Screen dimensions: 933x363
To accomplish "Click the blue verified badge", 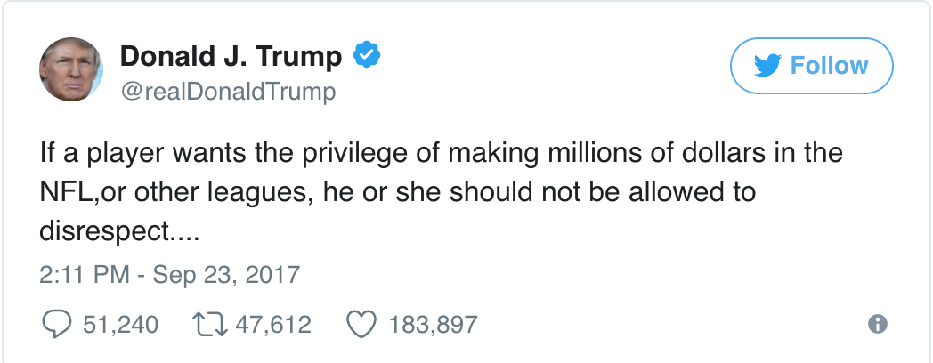I will 368,56.
